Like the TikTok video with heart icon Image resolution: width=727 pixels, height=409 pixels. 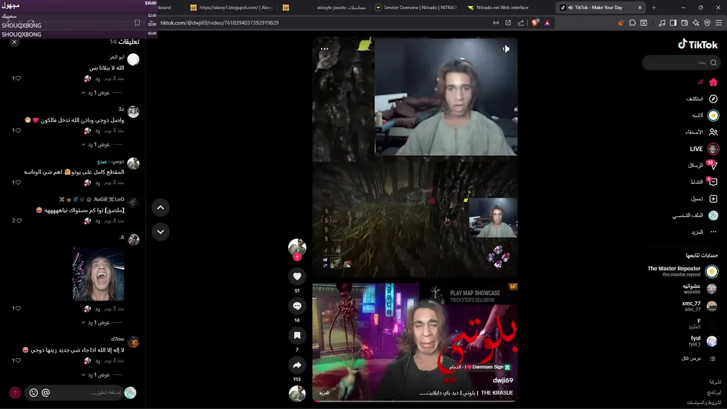tap(297, 276)
